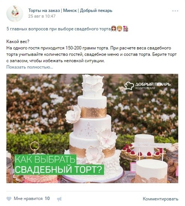Screen dimensions: 185x206
Task: Click the megaphone share icon
Action: pyautogui.click(x=59, y=199)
